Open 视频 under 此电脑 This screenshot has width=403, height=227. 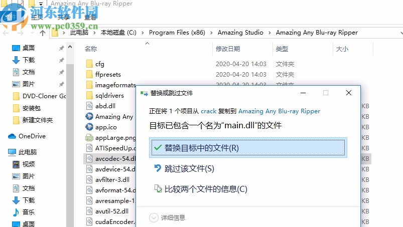28,164
